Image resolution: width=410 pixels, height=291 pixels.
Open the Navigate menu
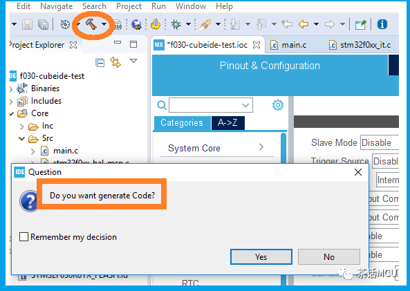[57, 6]
